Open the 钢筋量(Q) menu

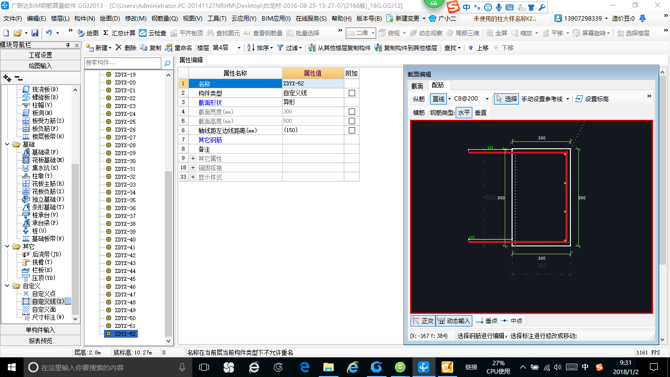coord(164,19)
